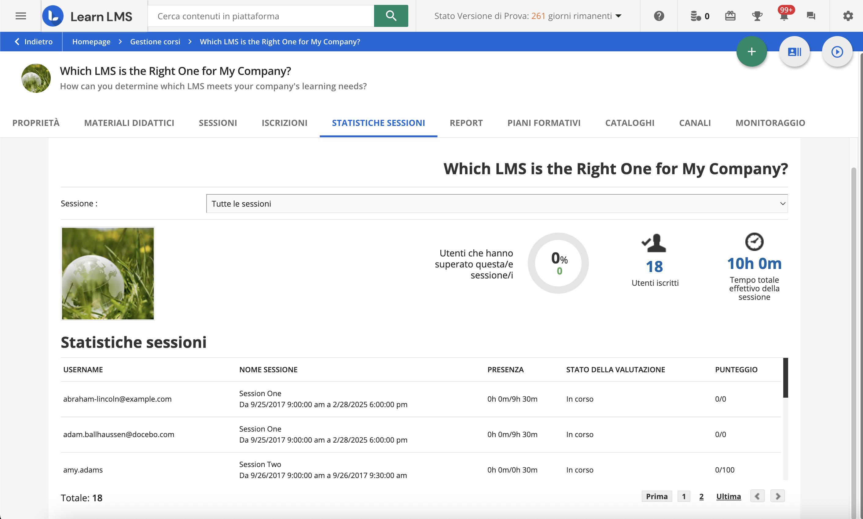Switch to the Report tab
863x519 pixels.
(466, 123)
